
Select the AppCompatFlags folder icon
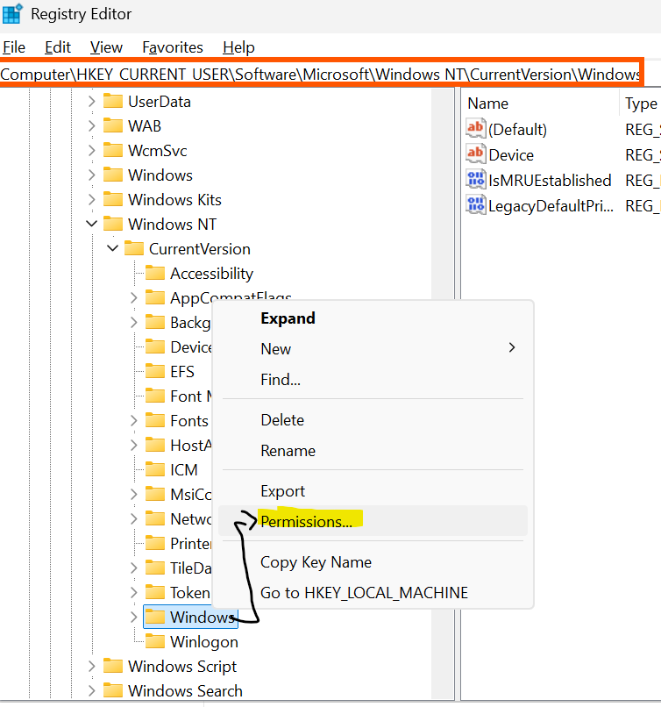(155, 297)
